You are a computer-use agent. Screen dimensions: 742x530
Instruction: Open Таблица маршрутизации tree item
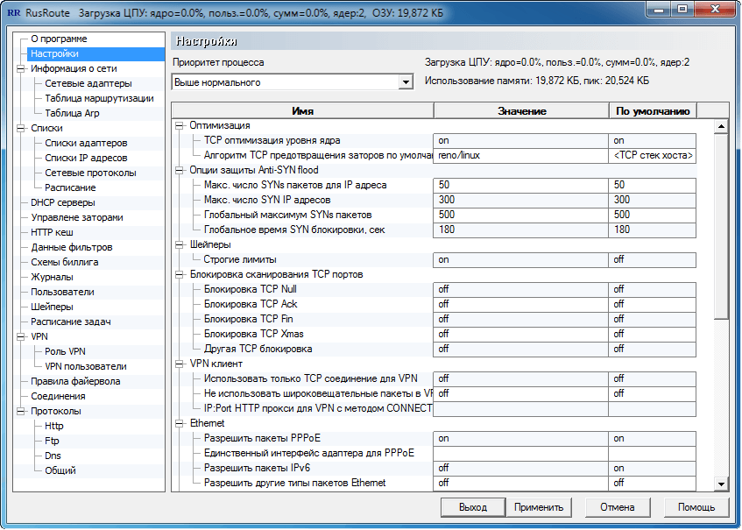point(99,98)
